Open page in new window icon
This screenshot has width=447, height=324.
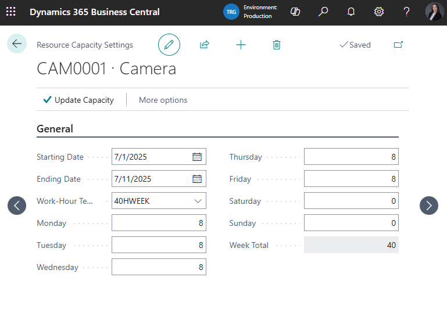(x=398, y=45)
